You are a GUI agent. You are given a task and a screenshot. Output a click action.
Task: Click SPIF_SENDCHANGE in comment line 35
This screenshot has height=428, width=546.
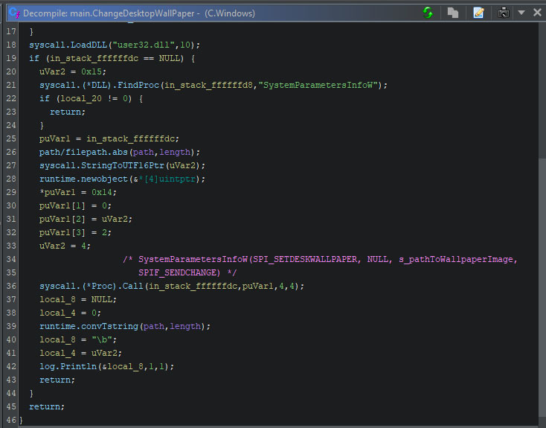[x=179, y=272]
